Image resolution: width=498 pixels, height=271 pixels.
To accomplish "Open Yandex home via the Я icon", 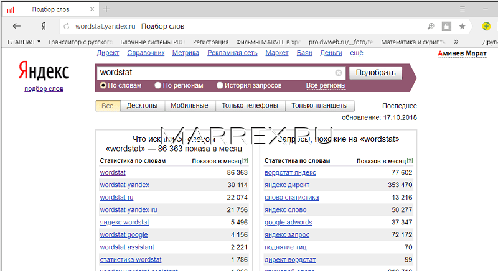I will pos(44,26).
